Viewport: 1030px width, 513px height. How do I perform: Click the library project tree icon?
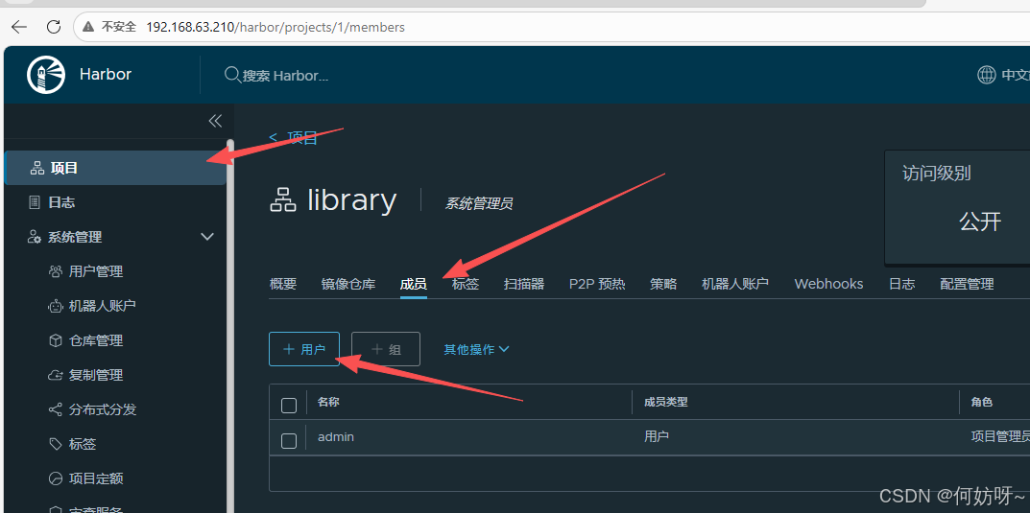[x=283, y=200]
